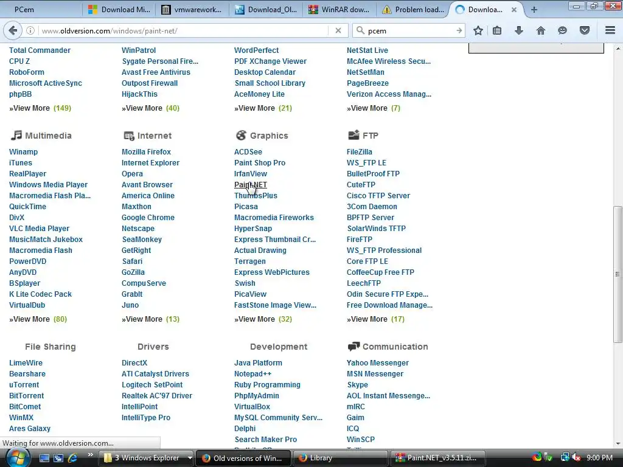The width and height of the screenshot is (623, 467).
Task: Focus the address bar URL field
Action: (x=183, y=30)
